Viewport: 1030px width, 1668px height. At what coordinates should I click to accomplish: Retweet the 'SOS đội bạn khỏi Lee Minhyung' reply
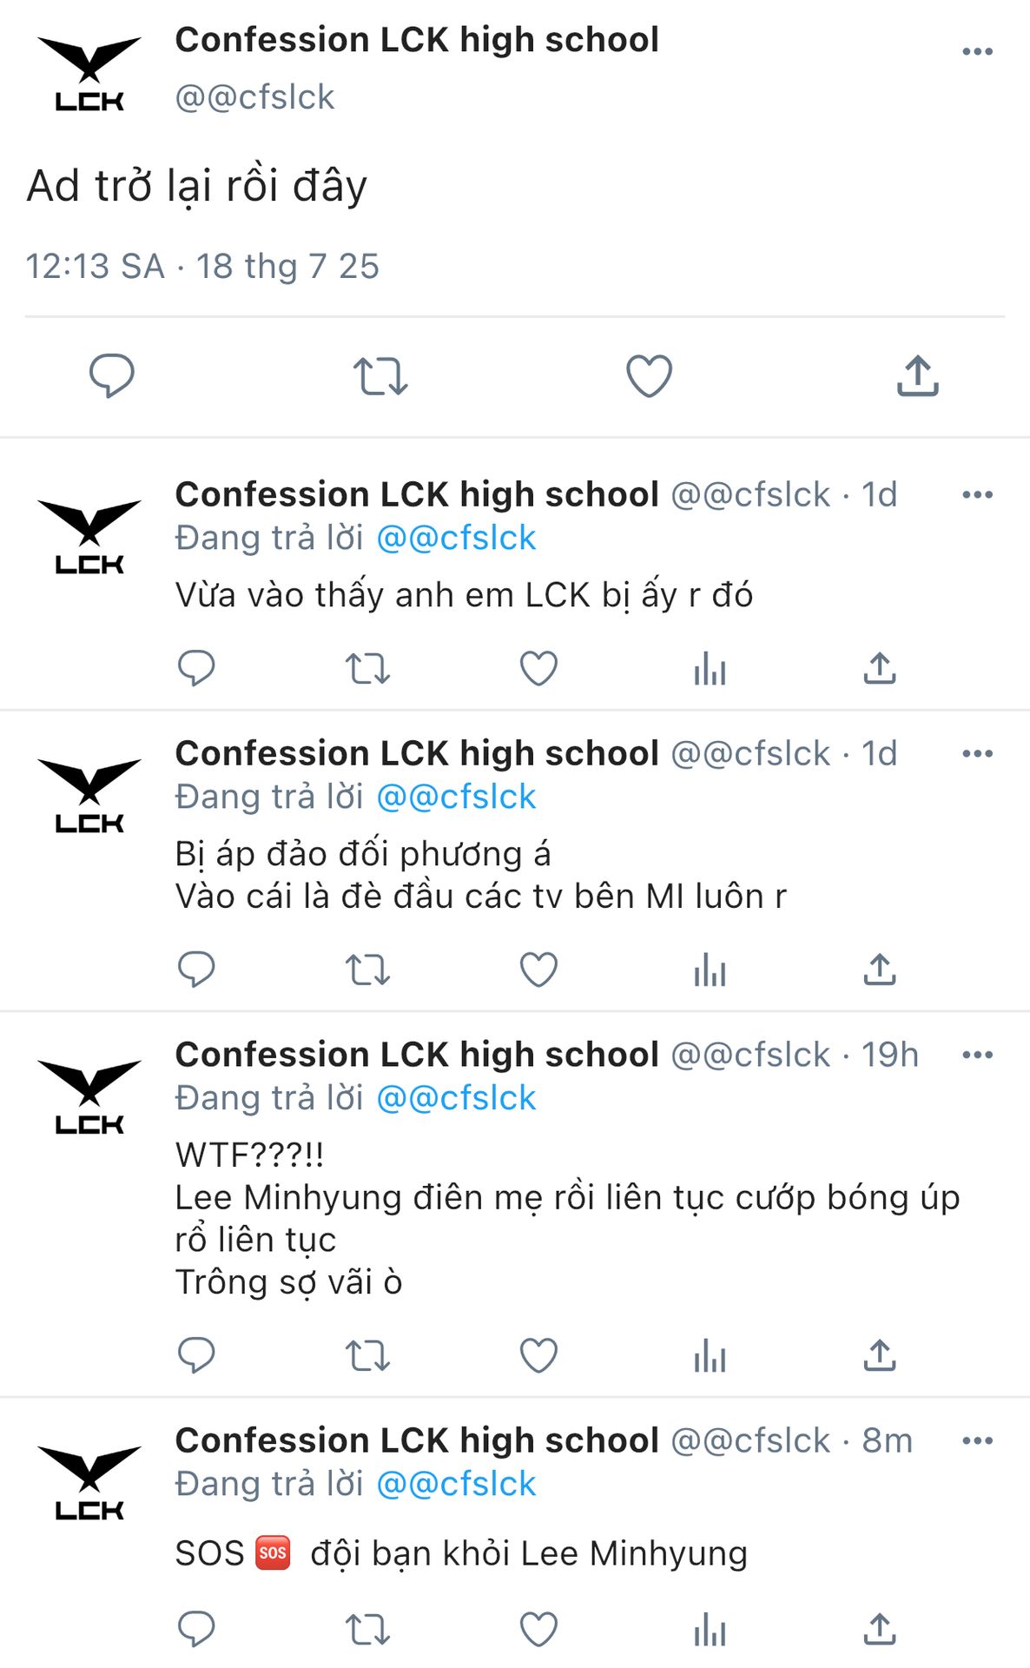click(367, 1630)
